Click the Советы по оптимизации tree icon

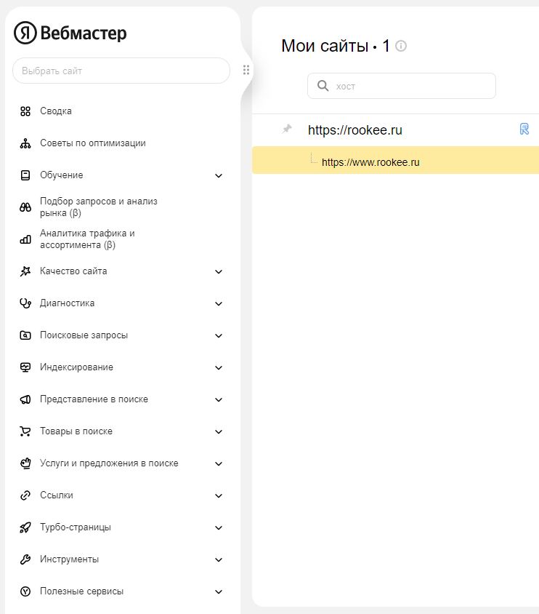(25, 143)
